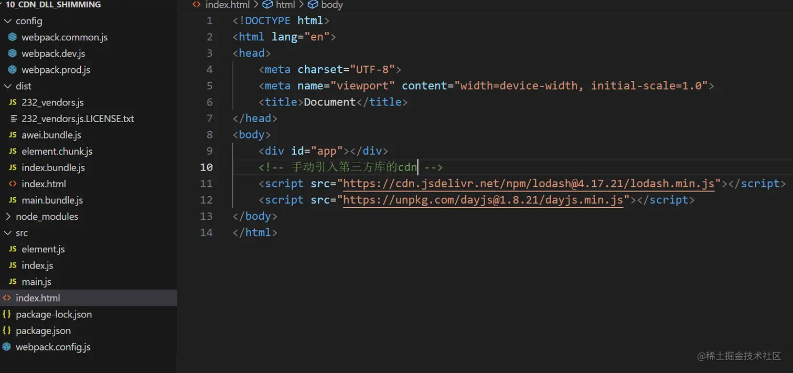793x373 pixels.
Task: Click the JS icon of main.js
Action: tap(13, 282)
